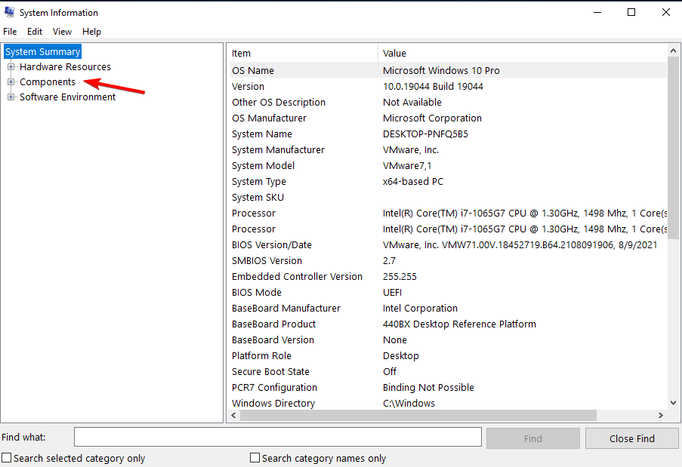
Task: Click the value DESKTOP-PNFQ5B5
Action: (x=425, y=134)
